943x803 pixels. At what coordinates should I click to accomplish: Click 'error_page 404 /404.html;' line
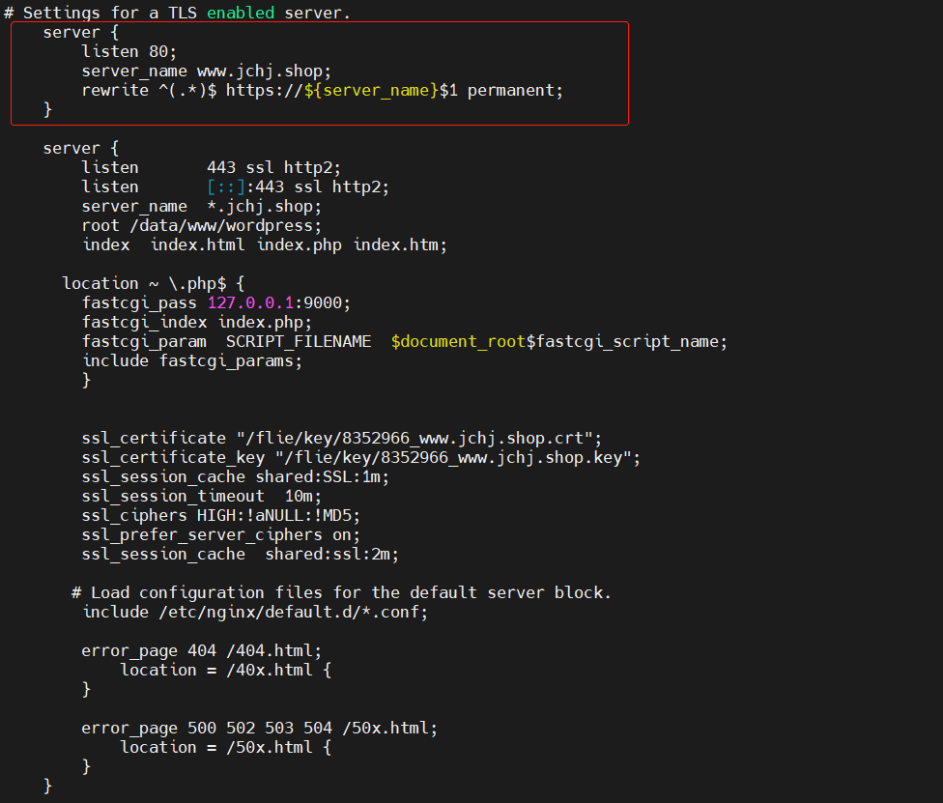[x=202, y=651]
